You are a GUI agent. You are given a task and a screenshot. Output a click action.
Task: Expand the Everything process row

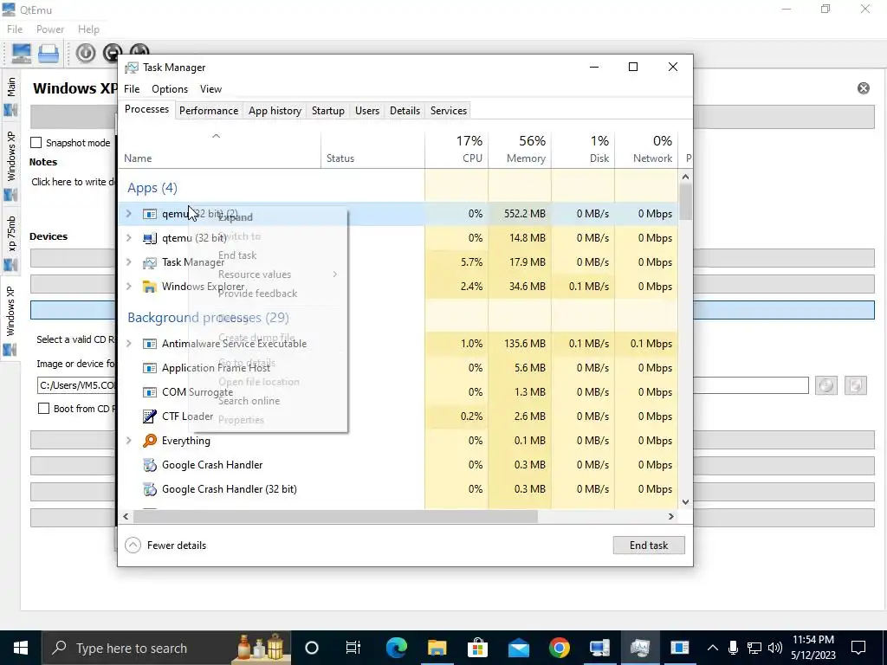[128, 441]
